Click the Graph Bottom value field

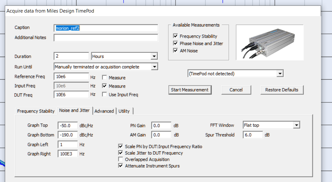pos(68,135)
